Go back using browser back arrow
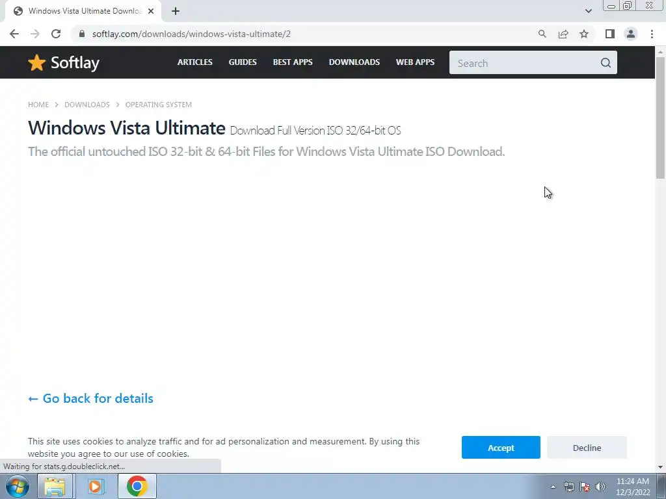The width and height of the screenshot is (666, 499). point(14,34)
